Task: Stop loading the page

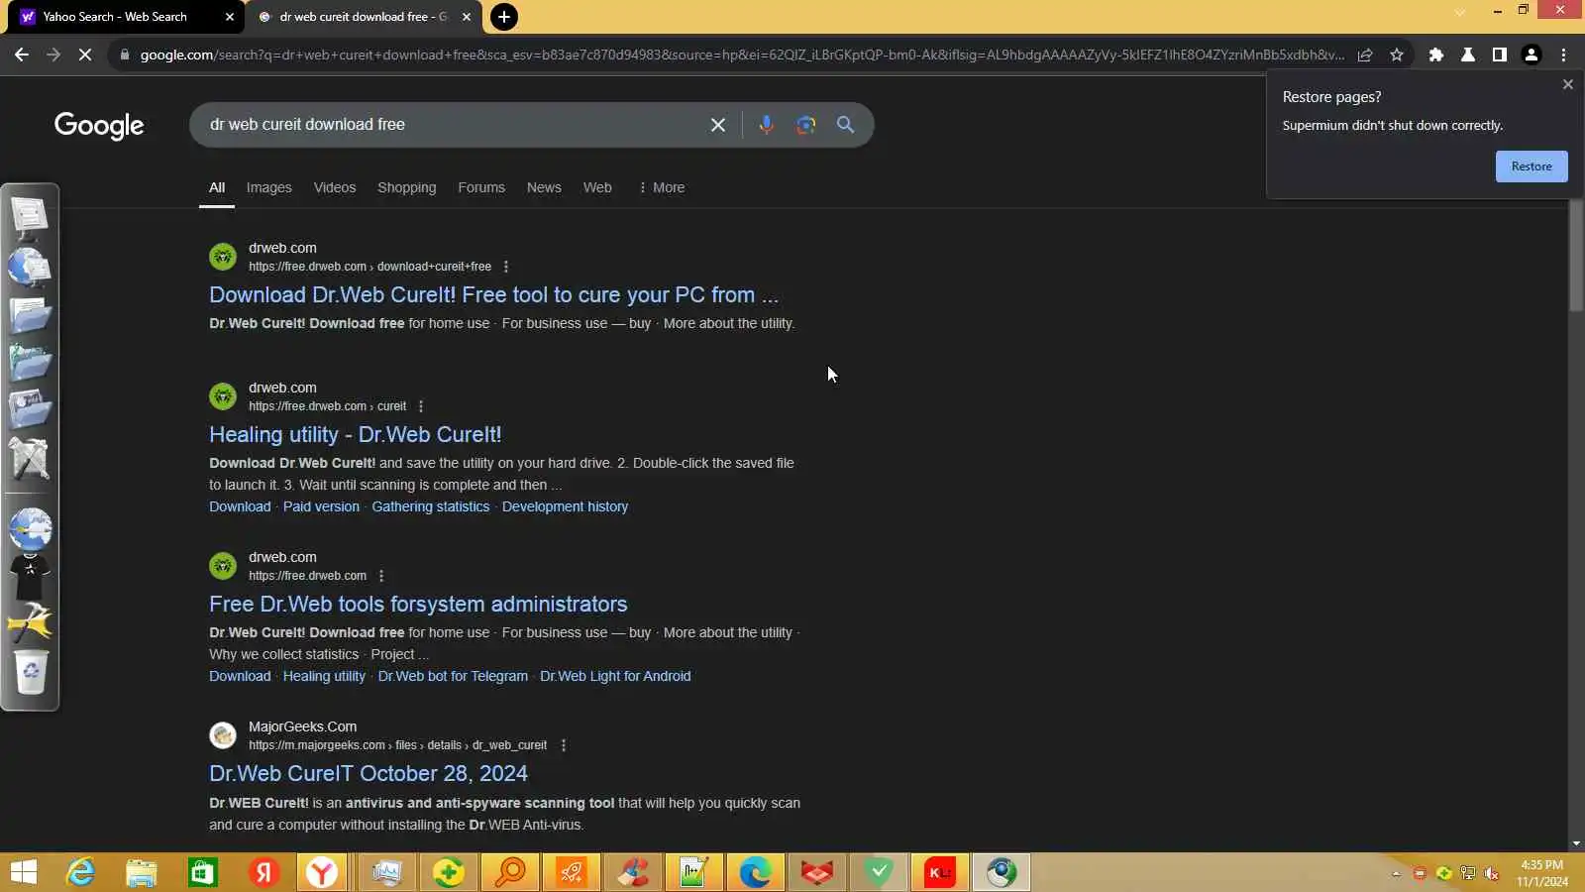Action: (x=85, y=55)
